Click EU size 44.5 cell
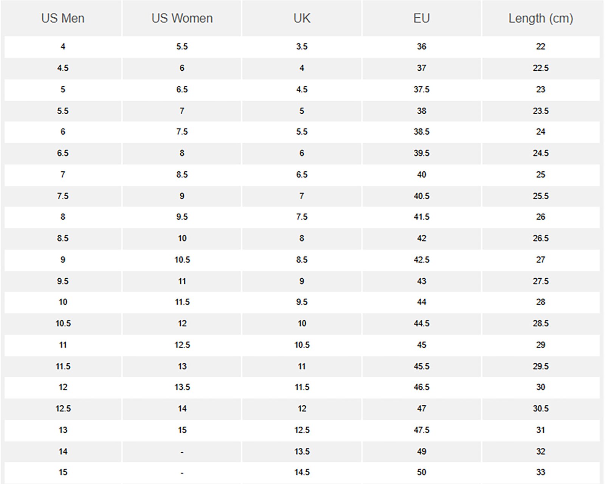This screenshot has height=484, width=605. pyautogui.click(x=421, y=323)
